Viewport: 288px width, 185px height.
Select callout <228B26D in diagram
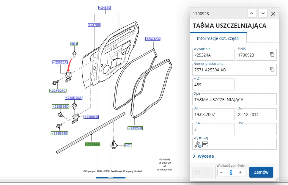[60, 106]
